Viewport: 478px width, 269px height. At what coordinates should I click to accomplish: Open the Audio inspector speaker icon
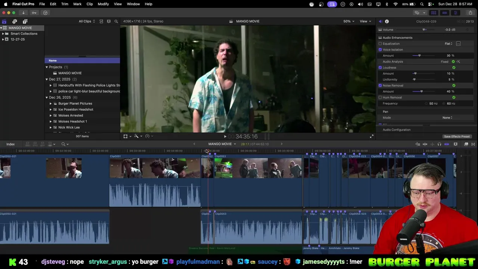(380, 21)
